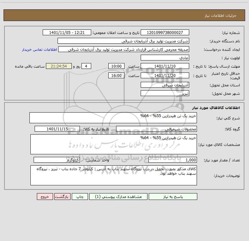This screenshot has width=249, height=241.
Task: Open مشاهده مدارک پیوستی (1) button
Action: tap(118, 197)
